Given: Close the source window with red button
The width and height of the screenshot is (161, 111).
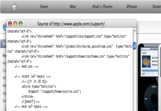Looking at the screenshot, I should (x=10, y=24).
